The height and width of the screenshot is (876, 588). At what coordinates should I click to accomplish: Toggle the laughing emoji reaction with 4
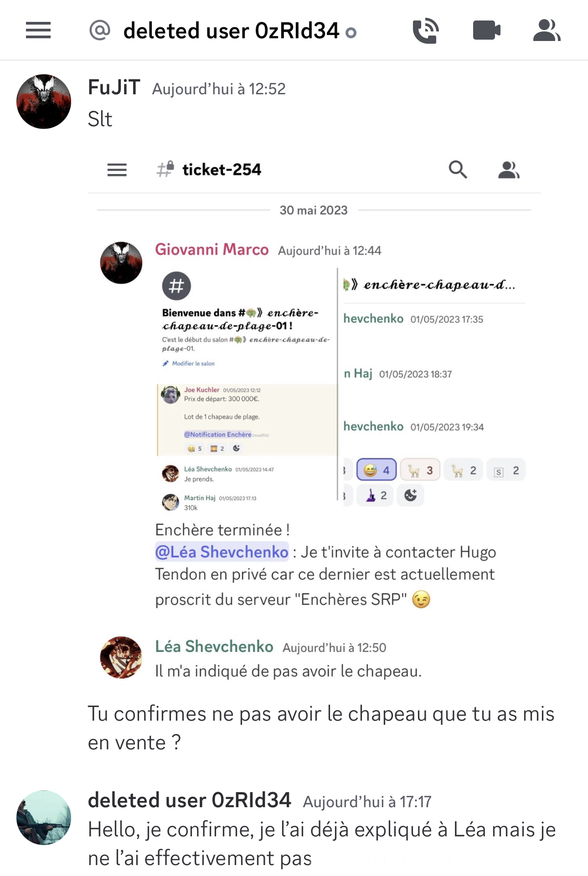point(377,470)
